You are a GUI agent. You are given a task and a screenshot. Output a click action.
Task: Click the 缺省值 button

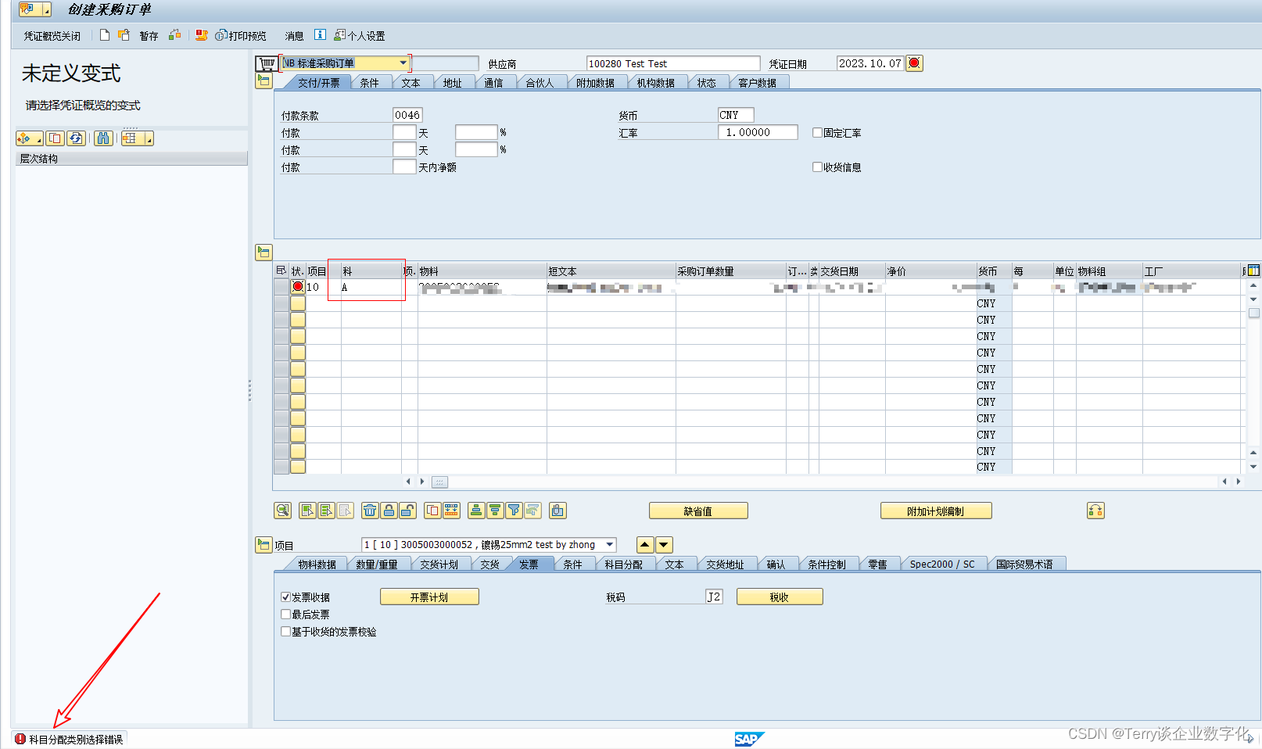697,511
